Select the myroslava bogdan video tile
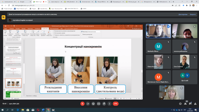The width and height of the screenshot is (199, 112). (x=158, y=31)
